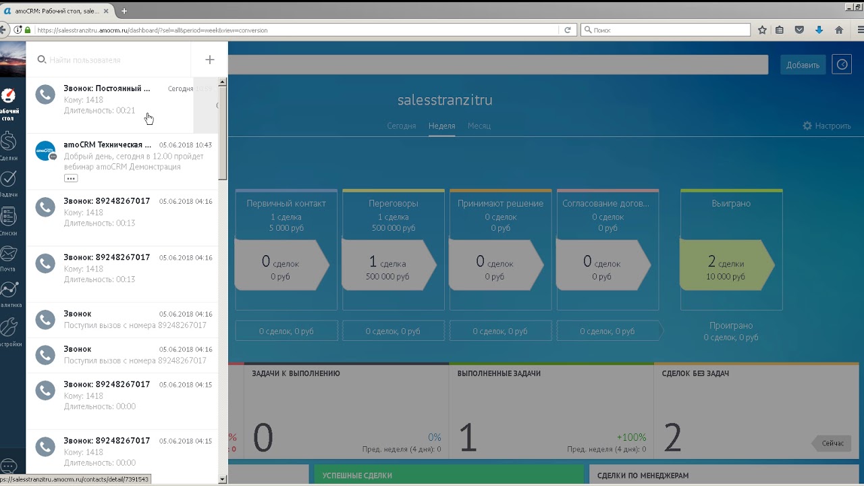Reload the page with the refresh icon

(x=568, y=30)
